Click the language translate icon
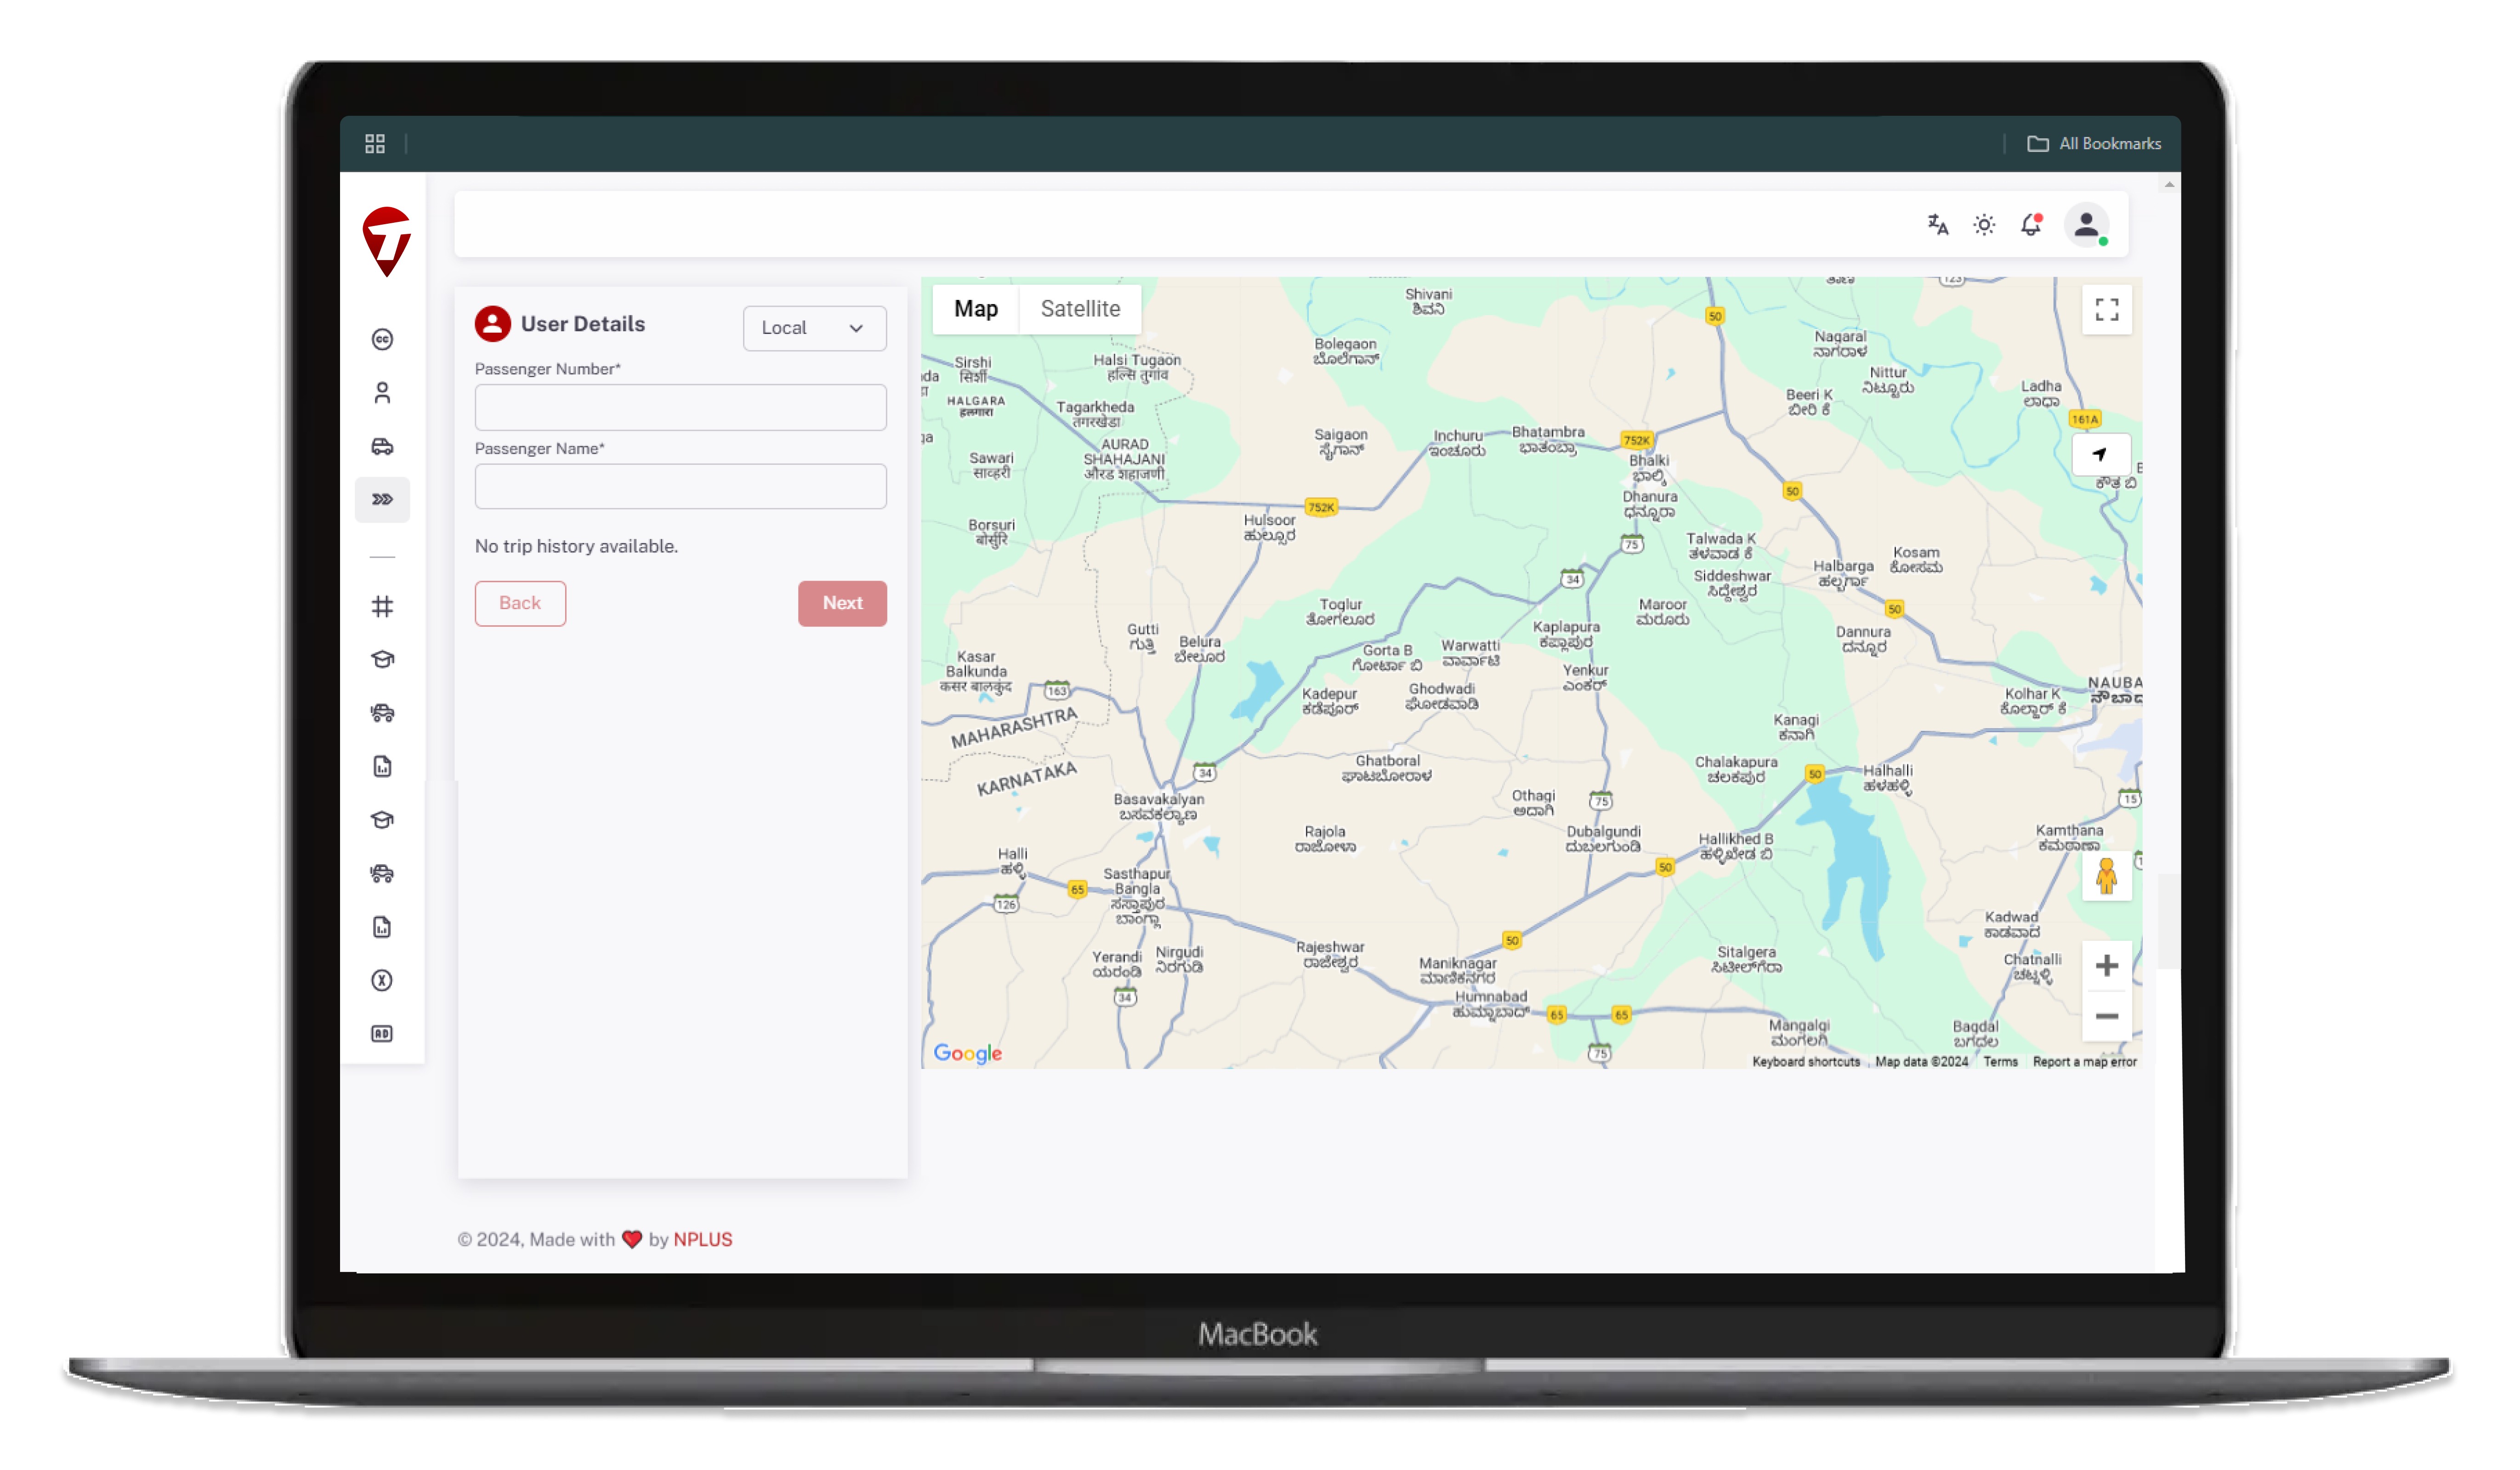This screenshot has height=1470, width=2520. [1937, 225]
